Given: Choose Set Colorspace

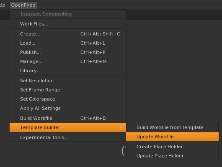Looking at the screenshot, I should point(68,99).
